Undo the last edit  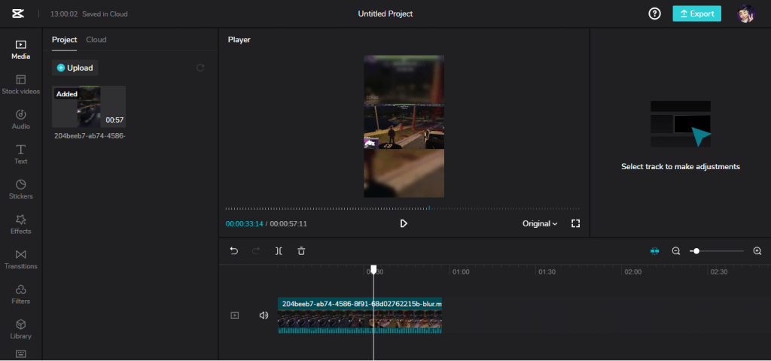[234, 251]
